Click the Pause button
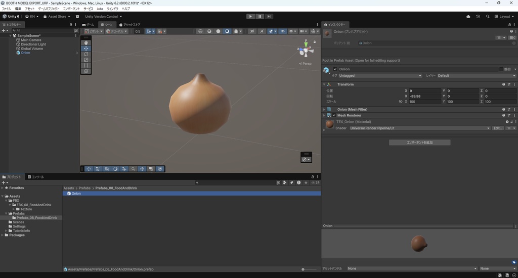The width and height of the screenshot is (518, 278). pyautogui.click(x=260, y=17)
